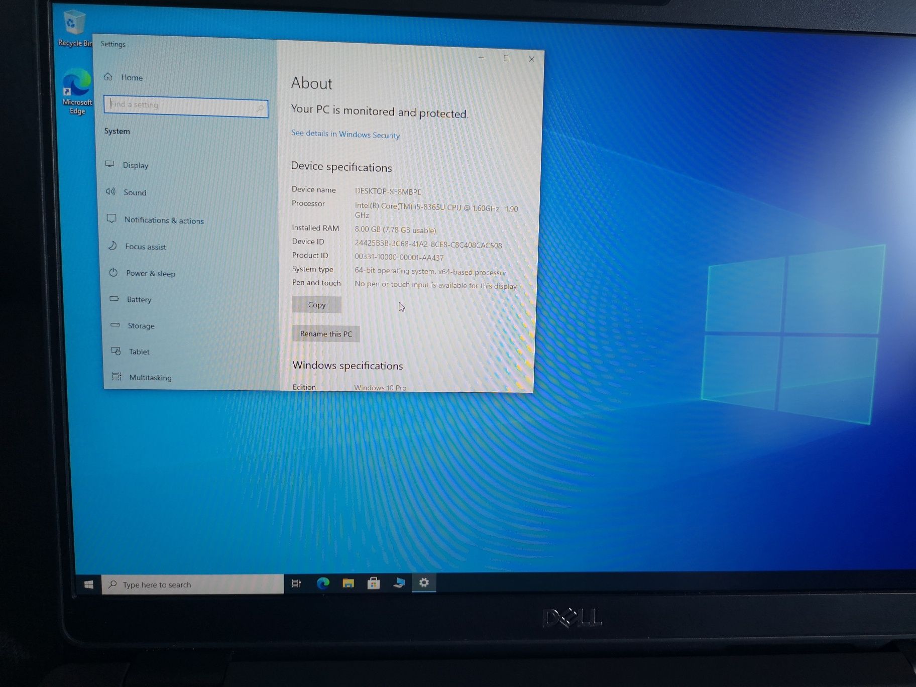Select the Pen and touch value

pos(435,285)
